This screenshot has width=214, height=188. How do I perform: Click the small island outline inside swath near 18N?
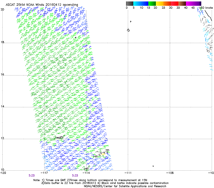point(75,37)
